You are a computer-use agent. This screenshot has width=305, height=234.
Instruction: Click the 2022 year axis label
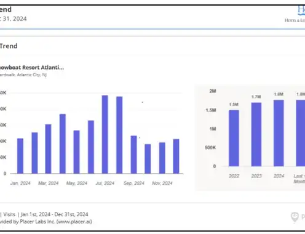pos(234,176)
